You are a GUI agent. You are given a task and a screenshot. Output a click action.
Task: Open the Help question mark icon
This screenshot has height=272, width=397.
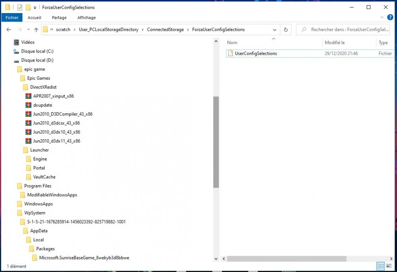[x=389, y=17]
